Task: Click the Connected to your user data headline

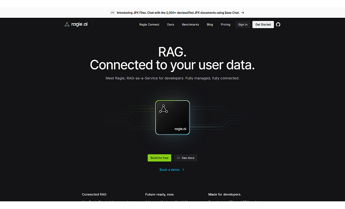Action: tap(172, 65)
